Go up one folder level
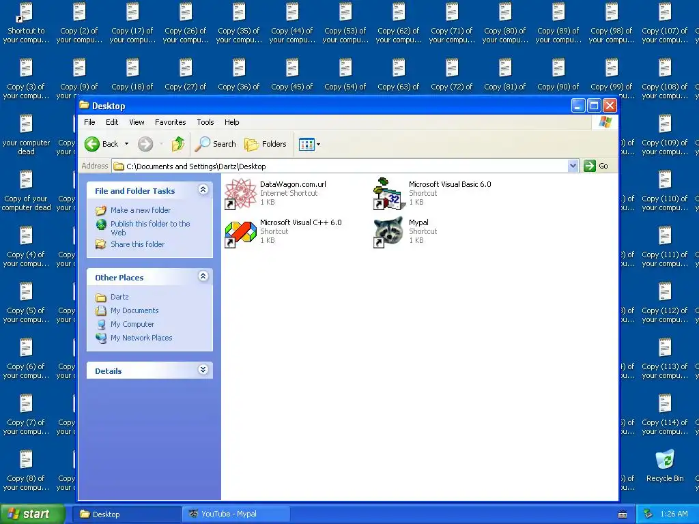 178,144
